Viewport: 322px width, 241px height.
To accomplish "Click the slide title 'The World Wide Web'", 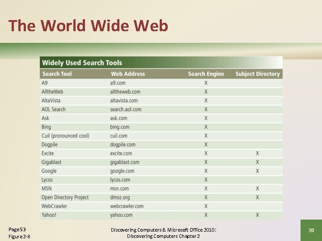I will point(88,25).
